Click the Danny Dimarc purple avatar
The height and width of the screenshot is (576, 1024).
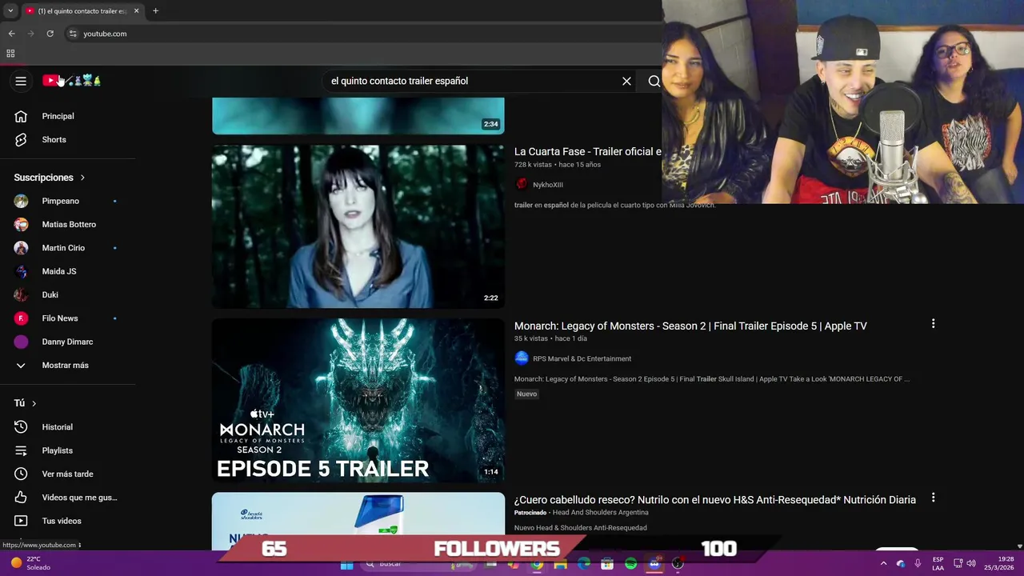click(x=21, y=342)
